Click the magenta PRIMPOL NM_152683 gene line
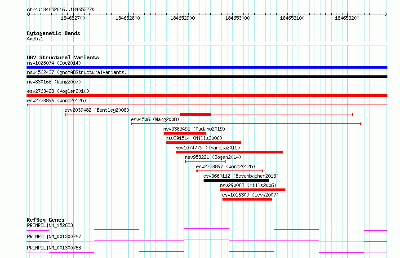This screenshot has width=400, height=258. (x=207, y=229)
